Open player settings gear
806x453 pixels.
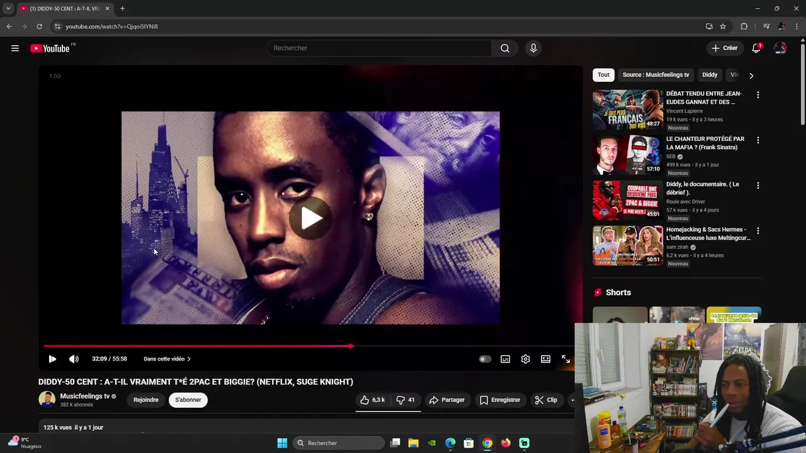[526, 359]
